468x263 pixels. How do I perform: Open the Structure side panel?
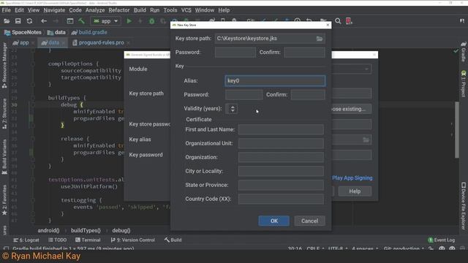(4, 114)
